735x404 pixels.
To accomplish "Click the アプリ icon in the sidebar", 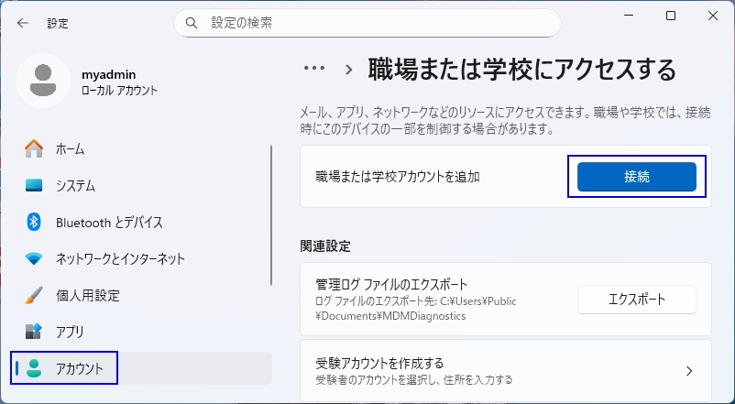I will pos(34,332).
